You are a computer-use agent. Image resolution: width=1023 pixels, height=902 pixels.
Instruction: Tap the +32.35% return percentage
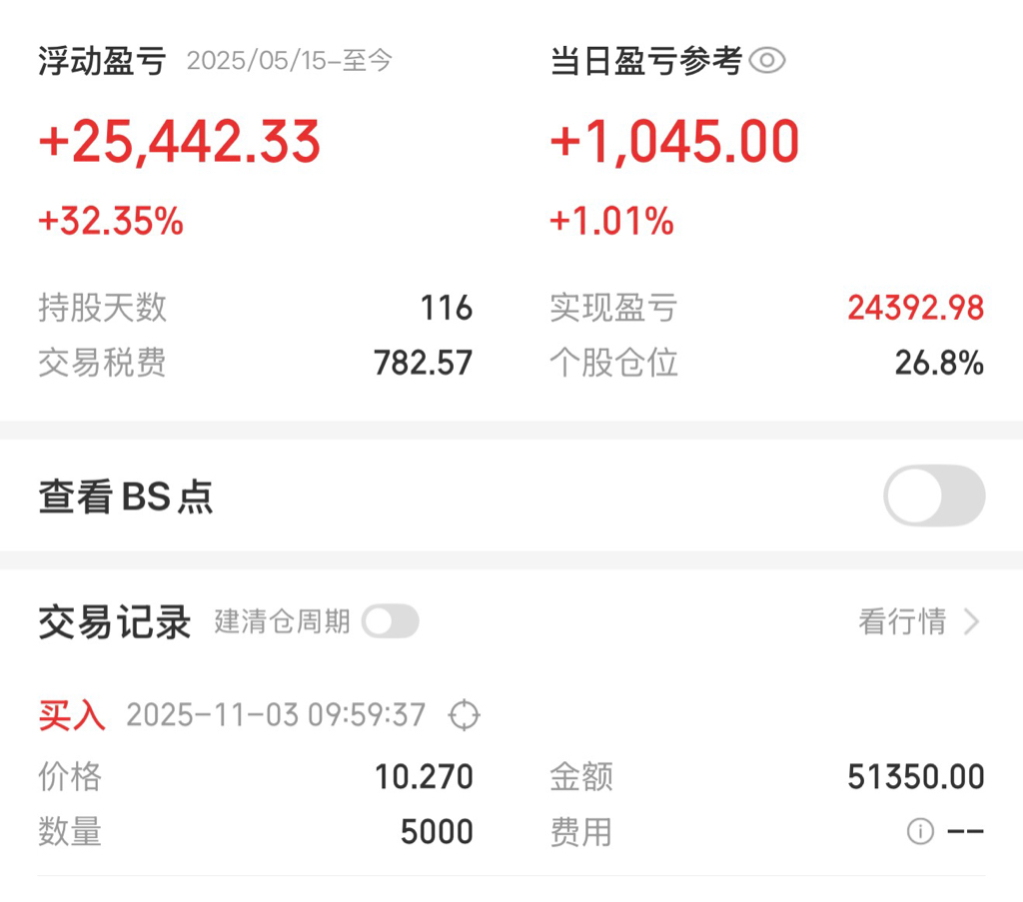point(111,221)
